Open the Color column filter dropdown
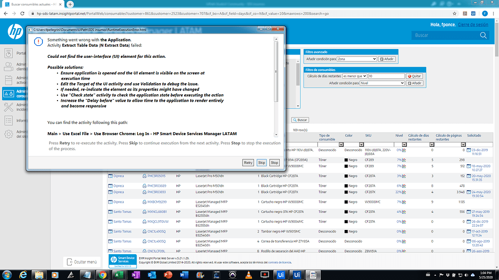Image resolution: width=499 pixels, height=280 pixels. pos(361,144)
